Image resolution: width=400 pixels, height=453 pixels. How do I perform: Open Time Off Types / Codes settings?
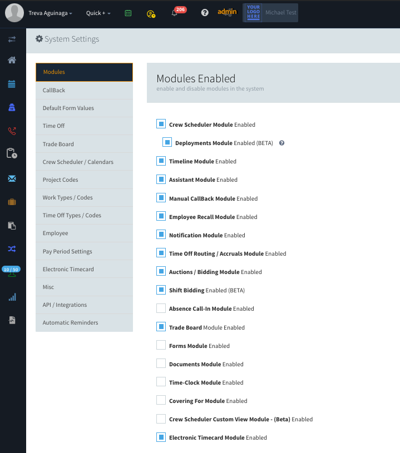84,216
